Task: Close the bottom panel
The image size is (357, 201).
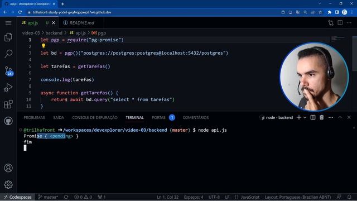Action: click(349, 117)
